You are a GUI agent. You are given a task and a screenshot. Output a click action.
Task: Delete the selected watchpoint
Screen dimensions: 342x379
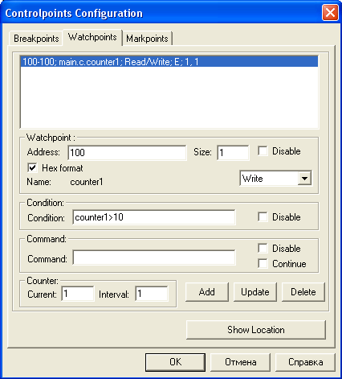click(303, 292)
